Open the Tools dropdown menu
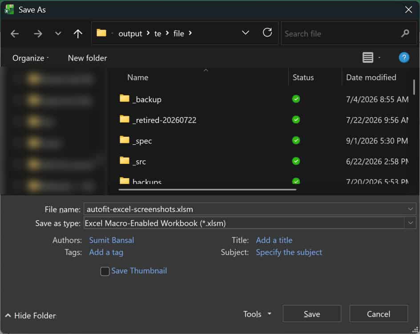420x334 pixels. [257, 314]
